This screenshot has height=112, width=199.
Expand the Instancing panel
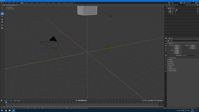tap(171, 63)
